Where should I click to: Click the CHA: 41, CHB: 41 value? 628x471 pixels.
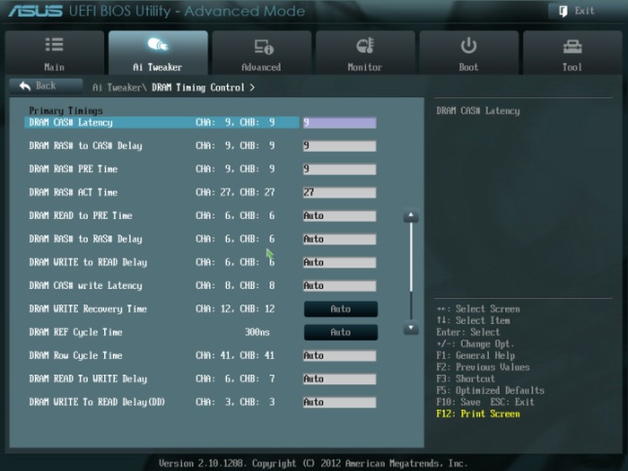pos(235,356)
